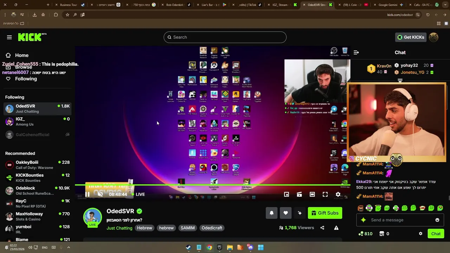Click the Get KICKs button

[x=411, y=37]
